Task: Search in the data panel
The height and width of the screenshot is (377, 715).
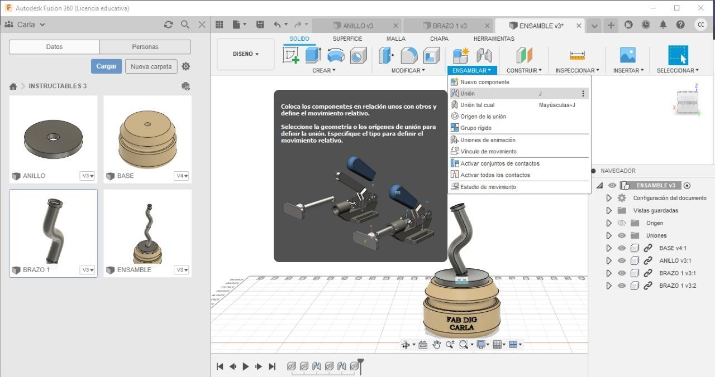Action: coord(185,25)
